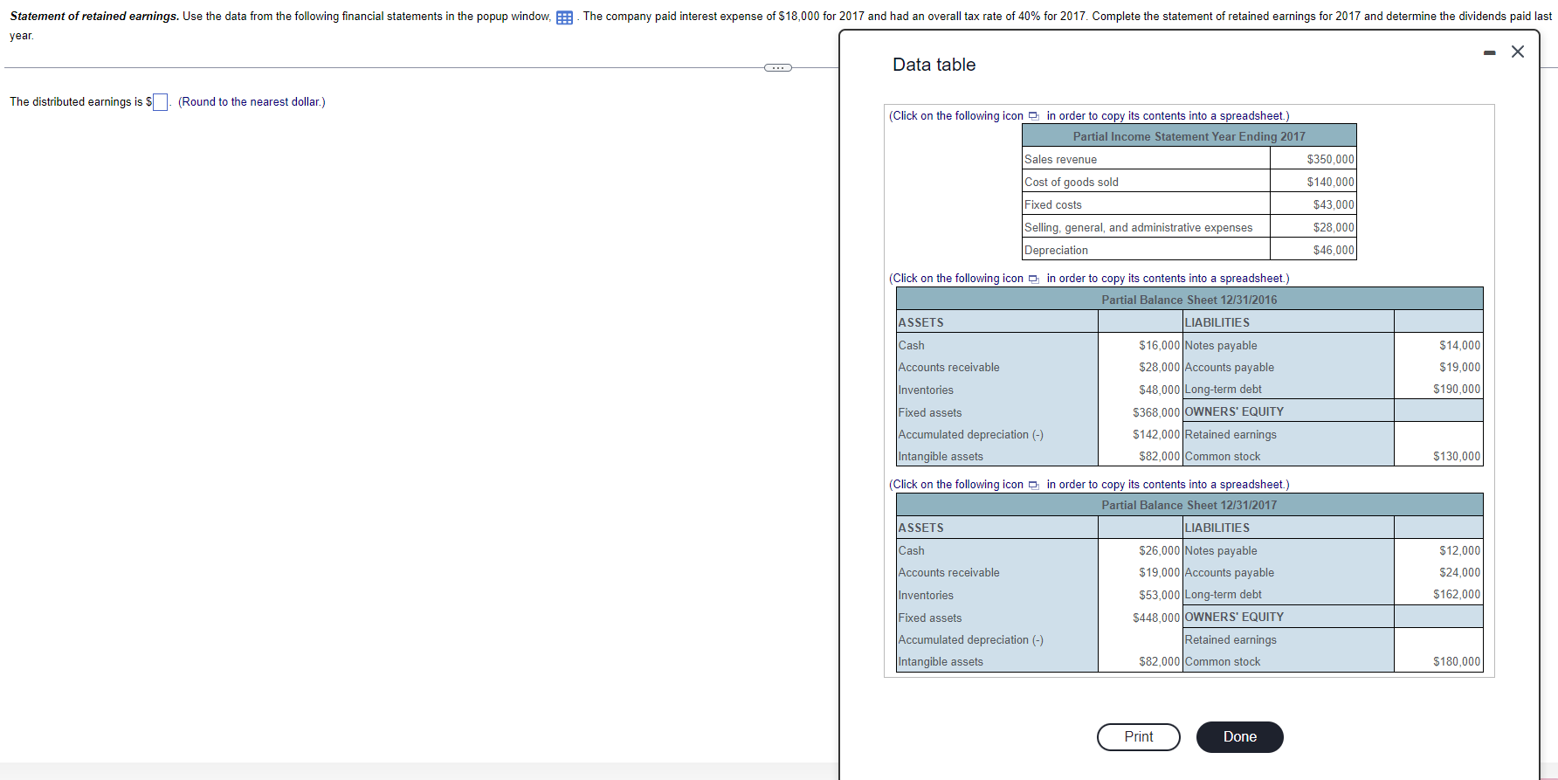The image size is (1558, 780).
Task: Click the Statement of retained earnings heading
Action: tap(94, 16)
